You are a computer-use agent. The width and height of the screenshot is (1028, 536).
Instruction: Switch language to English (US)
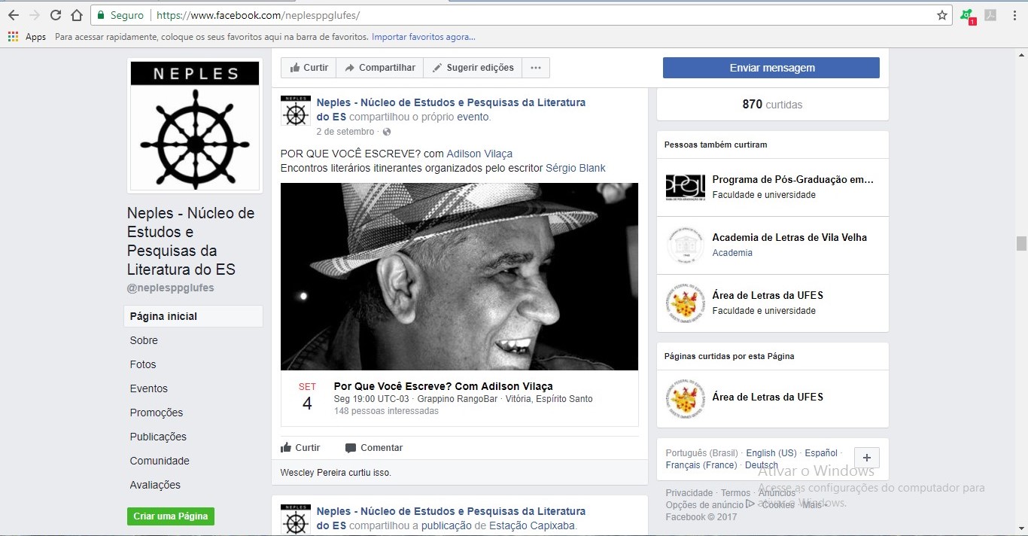click(771, 453)
